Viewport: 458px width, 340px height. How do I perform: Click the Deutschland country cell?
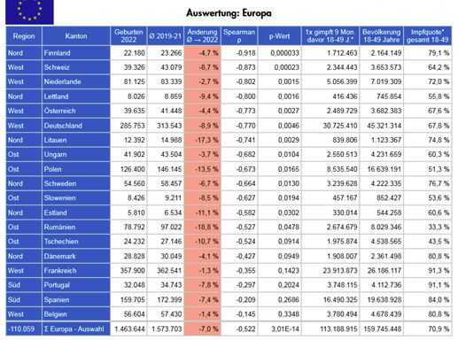click(x=76, y=126)
